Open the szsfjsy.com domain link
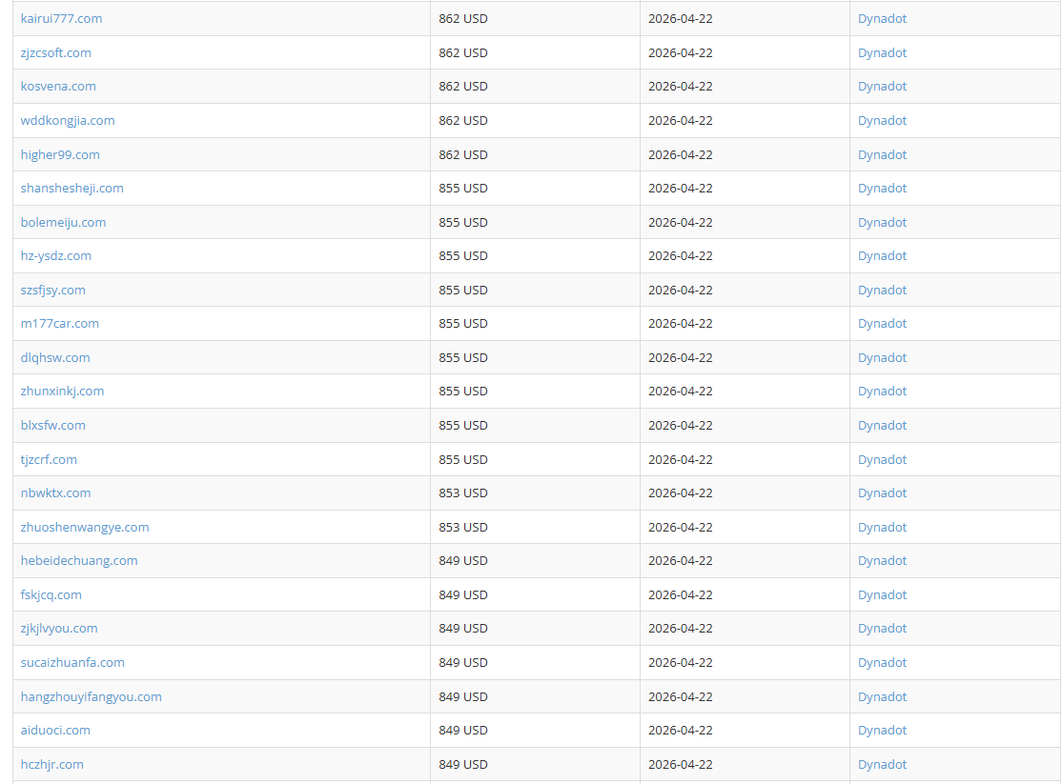1062x784 pixels. coord(52,291)
